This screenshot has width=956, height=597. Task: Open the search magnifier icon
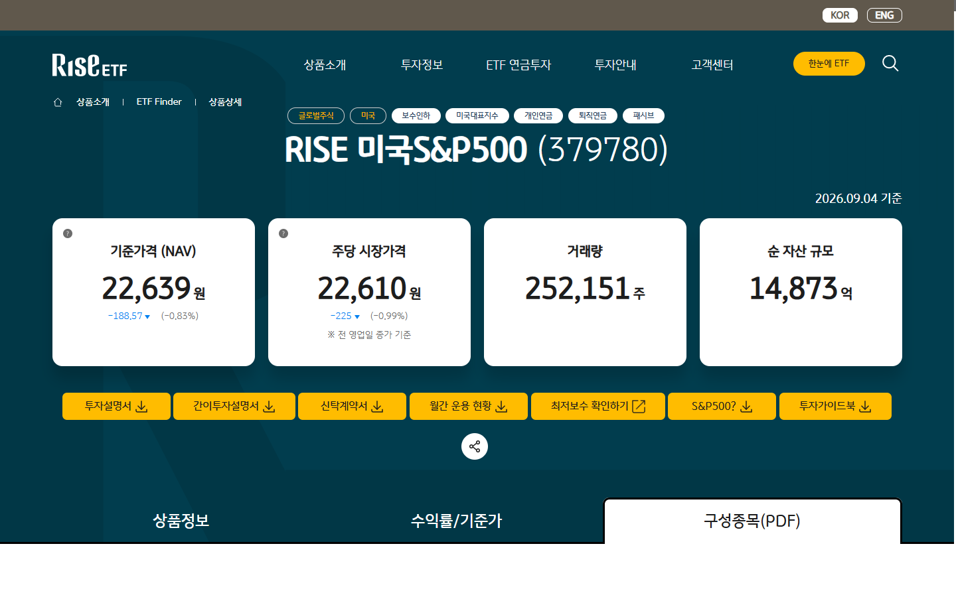(890, 64)
